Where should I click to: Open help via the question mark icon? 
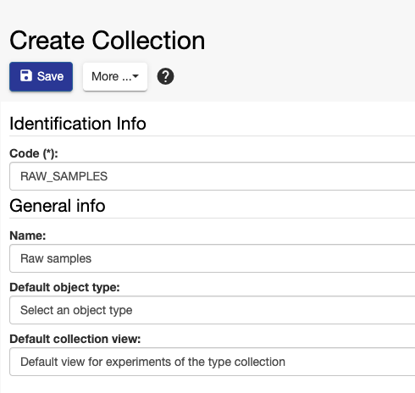165,76
